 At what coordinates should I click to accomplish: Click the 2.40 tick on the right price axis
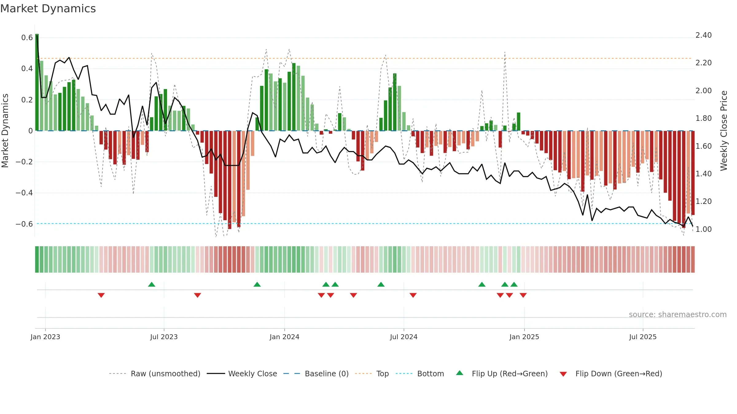pos(704,35)
